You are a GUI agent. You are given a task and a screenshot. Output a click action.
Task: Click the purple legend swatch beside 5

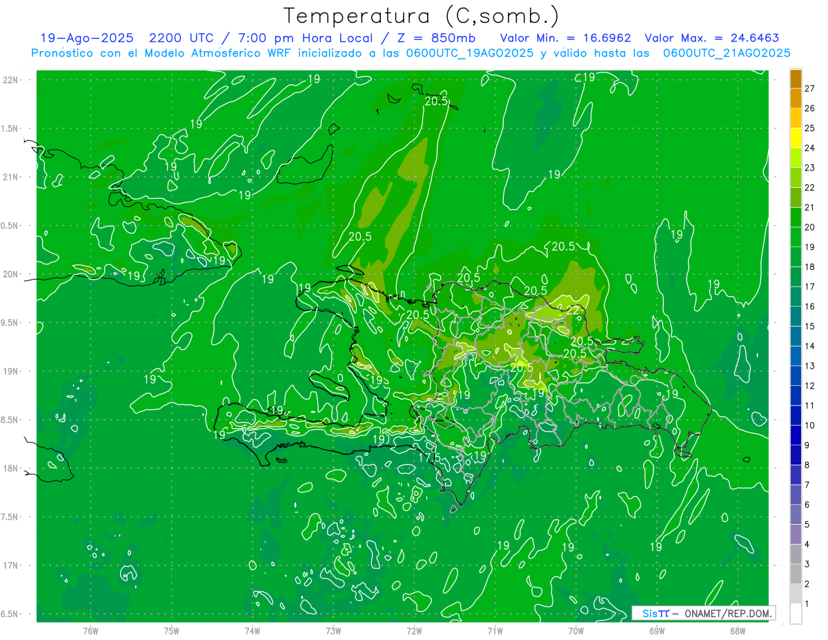pyautogui.click(x=796, y=534)
